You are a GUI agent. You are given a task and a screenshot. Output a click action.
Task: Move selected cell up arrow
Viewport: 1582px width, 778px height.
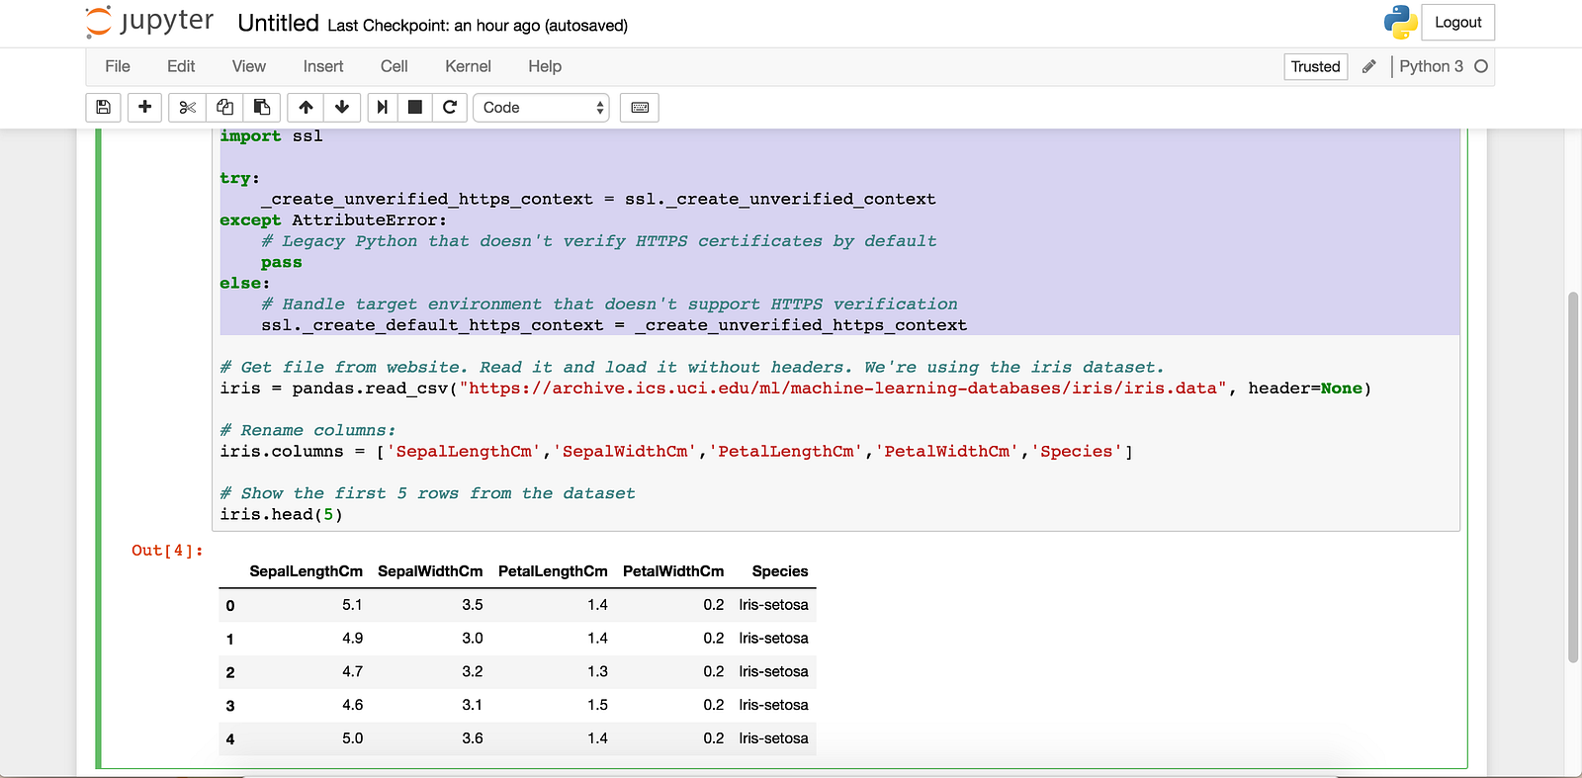pyautogui.click(x=306, y=107)
